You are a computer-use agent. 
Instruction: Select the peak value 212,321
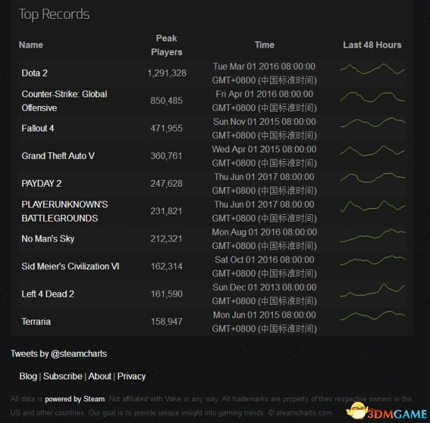[x=167, y=238]
